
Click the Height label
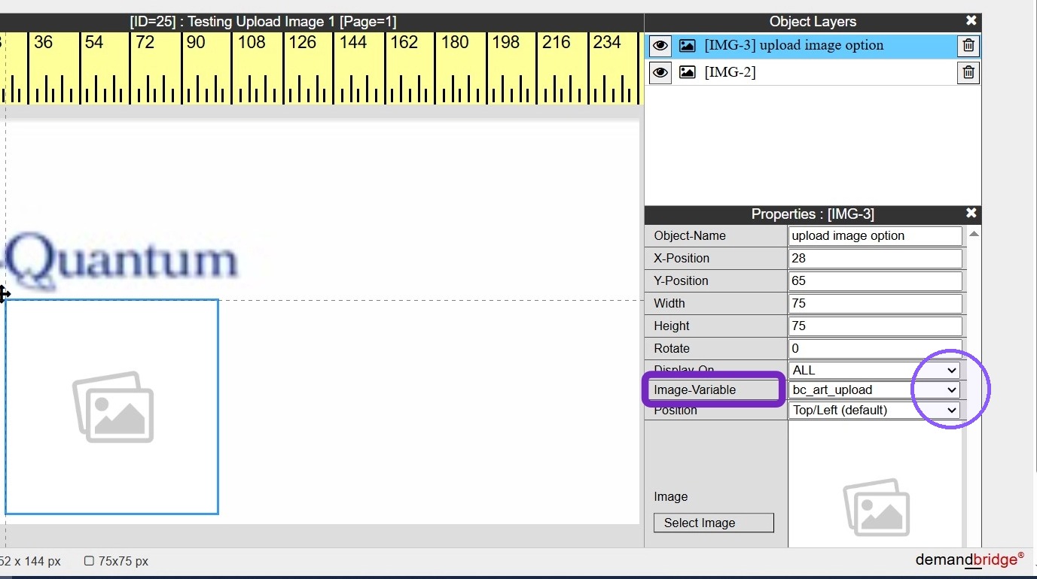click(x=672, y=326)
